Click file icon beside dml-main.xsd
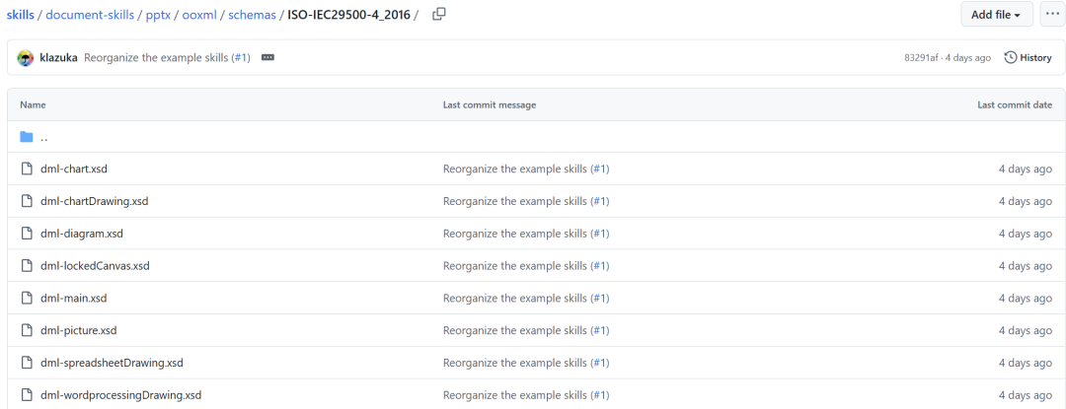Screen dimensions: 1066x409 (27, 298)
